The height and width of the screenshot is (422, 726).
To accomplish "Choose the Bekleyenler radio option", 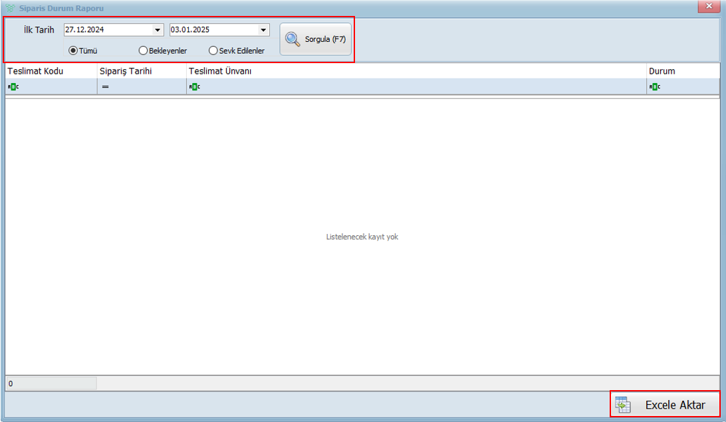I will (x=143, y=51).
